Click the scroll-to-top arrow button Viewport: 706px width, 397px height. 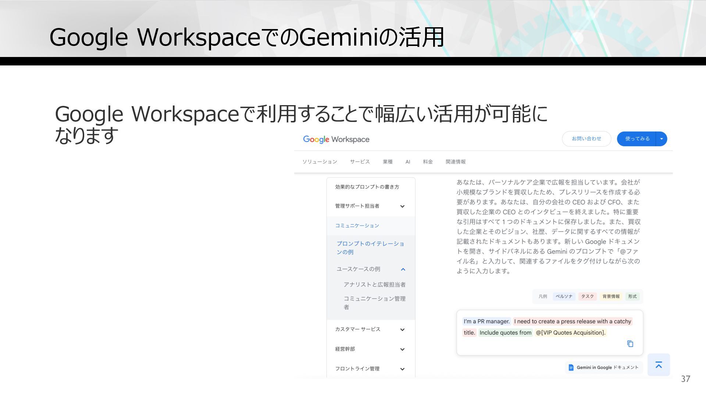click(658, 365)
